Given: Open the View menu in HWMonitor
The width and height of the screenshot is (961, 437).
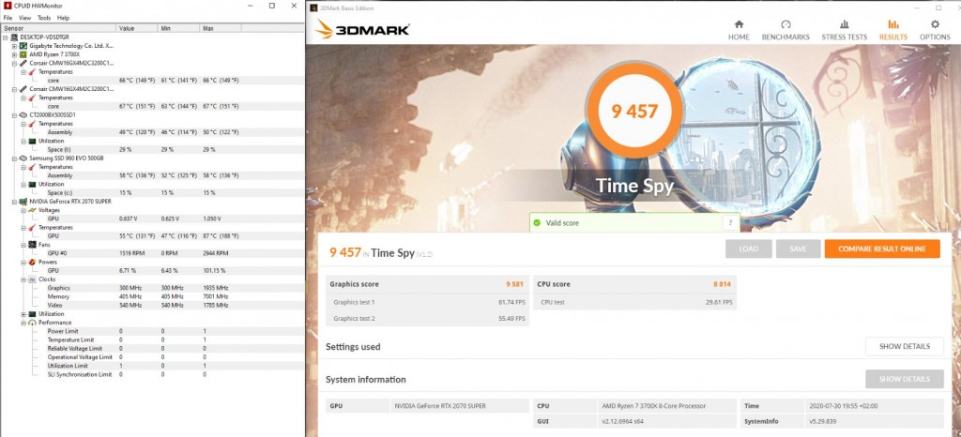Looking at the screenshot, I should click(x=24, y=18).
